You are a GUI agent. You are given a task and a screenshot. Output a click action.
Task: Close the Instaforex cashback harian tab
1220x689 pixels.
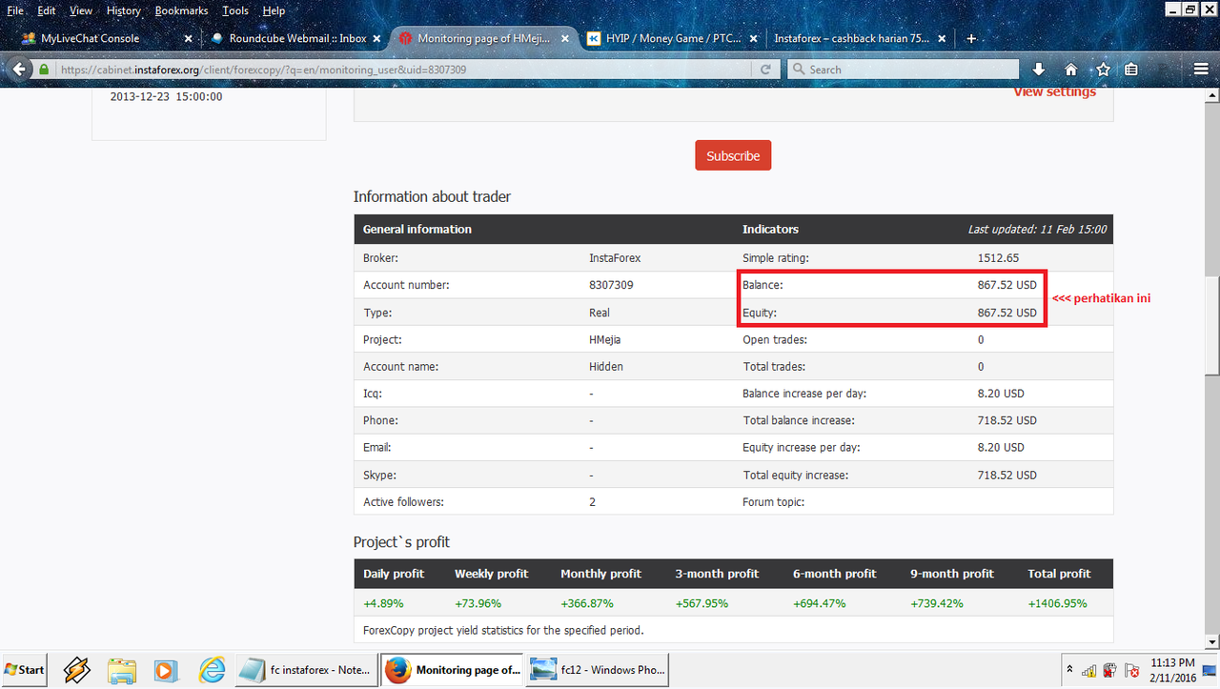pyautogui.click(x=943, y=39)
